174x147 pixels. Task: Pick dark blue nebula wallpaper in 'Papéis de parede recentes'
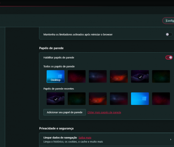point(119,99)
